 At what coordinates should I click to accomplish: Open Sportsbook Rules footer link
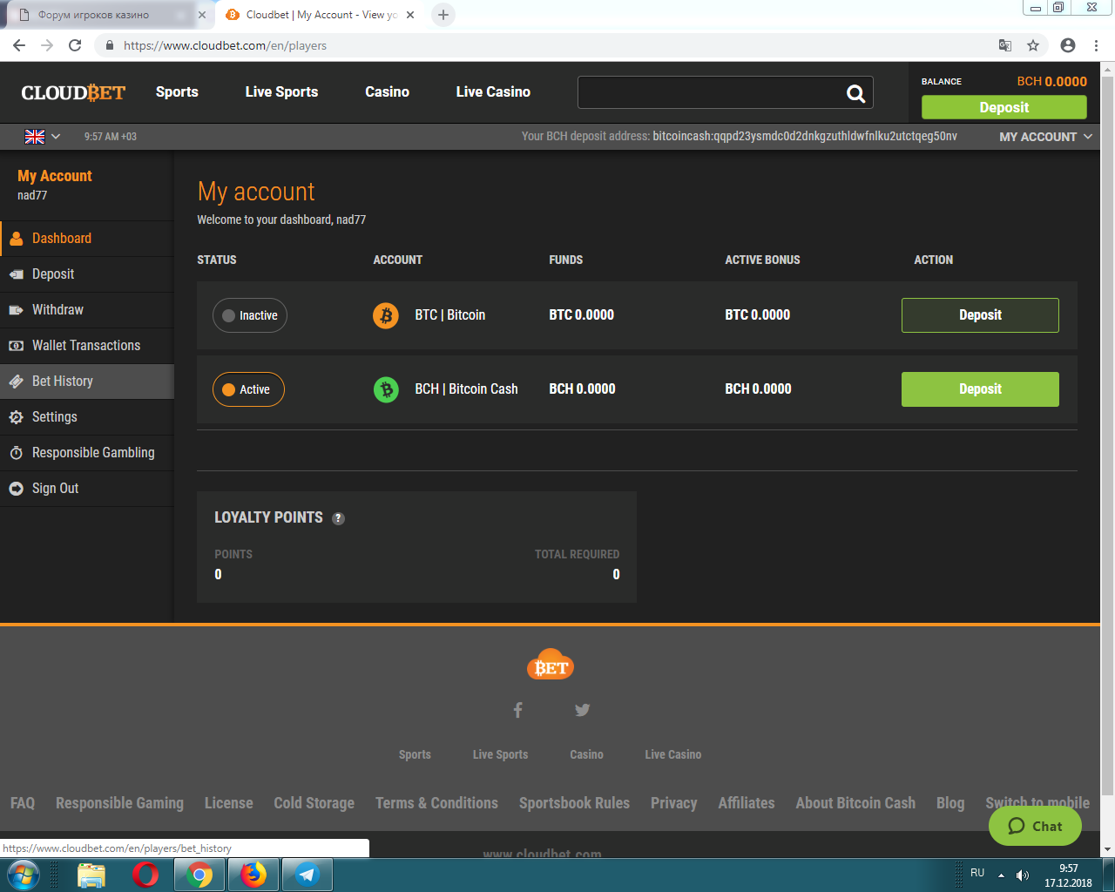[574, 803]
